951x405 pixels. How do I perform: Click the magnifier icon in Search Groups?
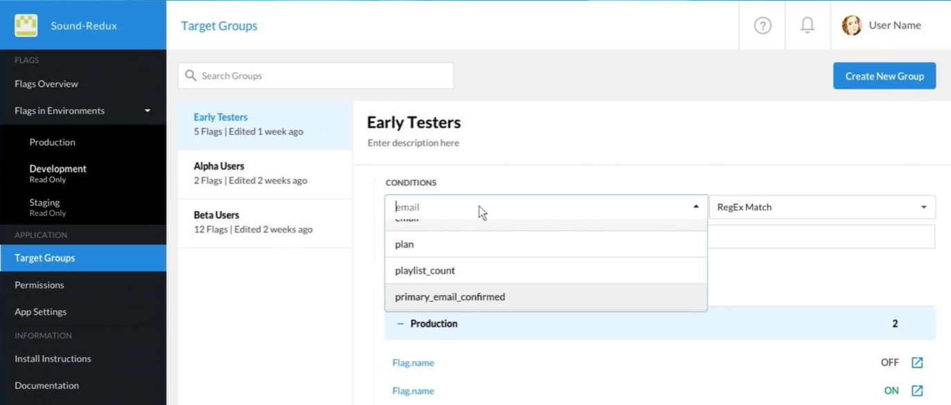tap(190, 75)
